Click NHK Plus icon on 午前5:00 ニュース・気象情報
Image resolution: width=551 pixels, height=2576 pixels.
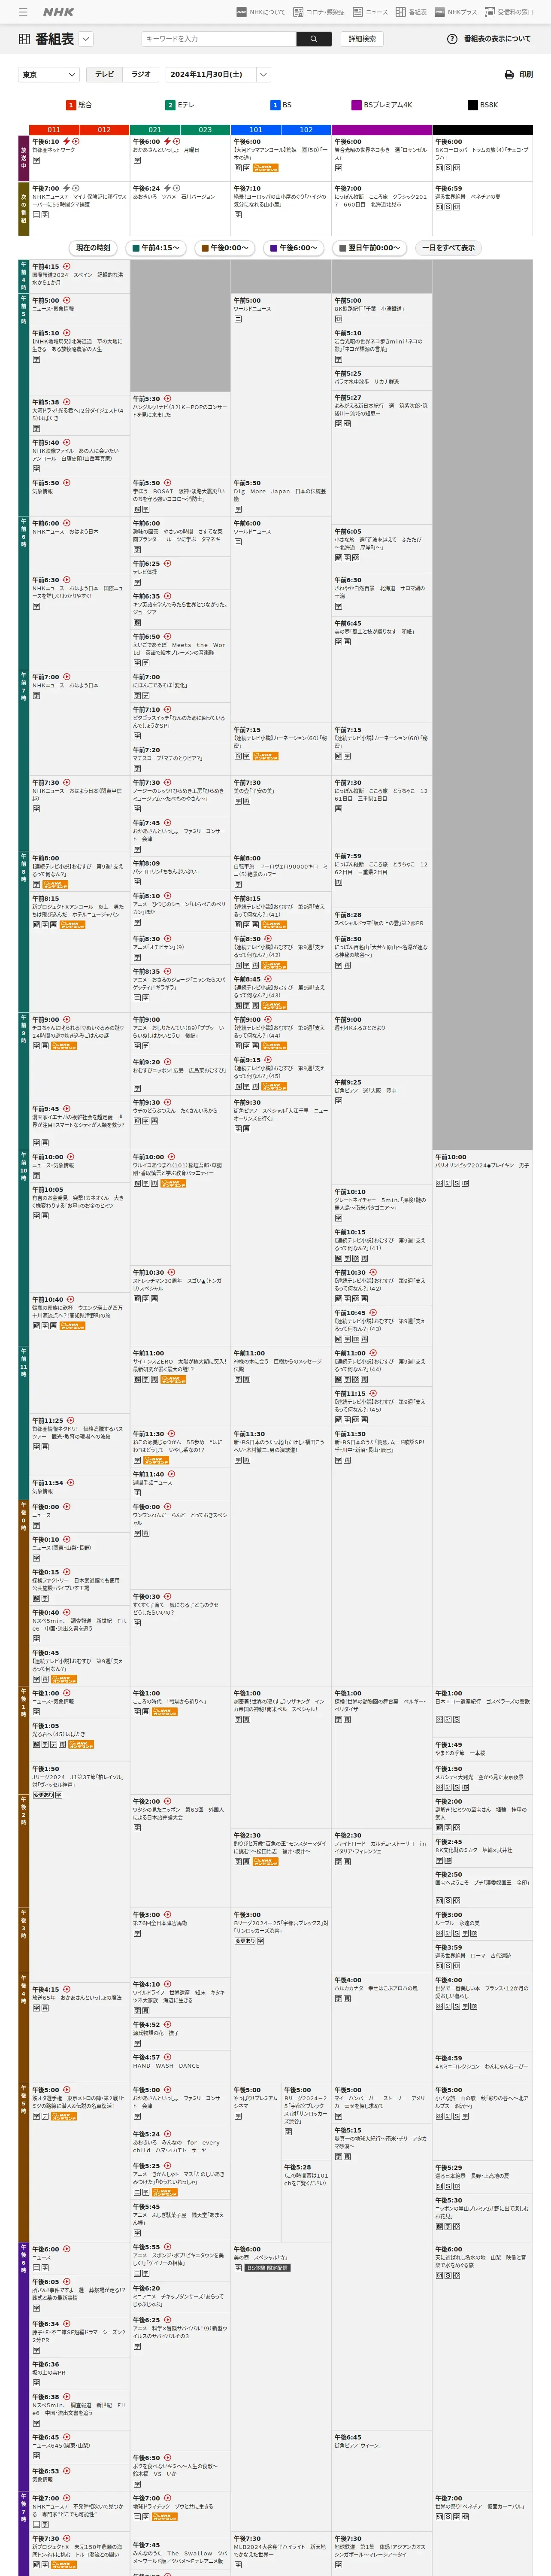(x=67, y=300)
